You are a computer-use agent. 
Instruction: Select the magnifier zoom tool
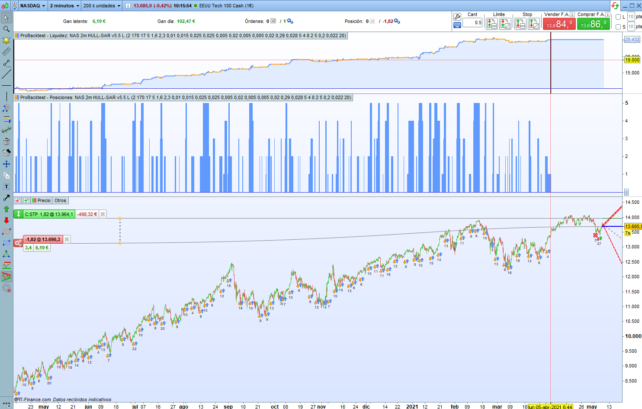coord(6,29)
